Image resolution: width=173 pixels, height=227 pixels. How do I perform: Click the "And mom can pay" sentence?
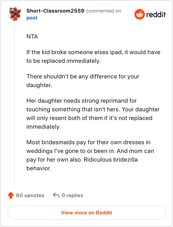90,155
